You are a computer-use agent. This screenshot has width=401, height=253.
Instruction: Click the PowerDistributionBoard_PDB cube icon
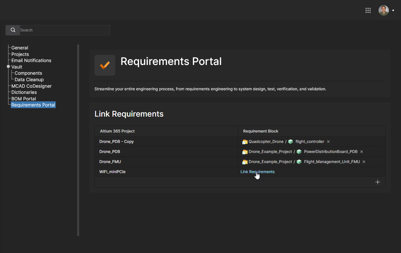(x=299, y=152)
